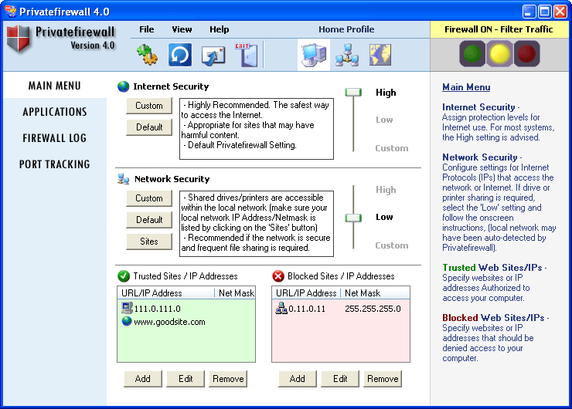Click the yellow Filter Traffic light
The image size is (572, 409).
pyautogui.click(x=499, y=54)
